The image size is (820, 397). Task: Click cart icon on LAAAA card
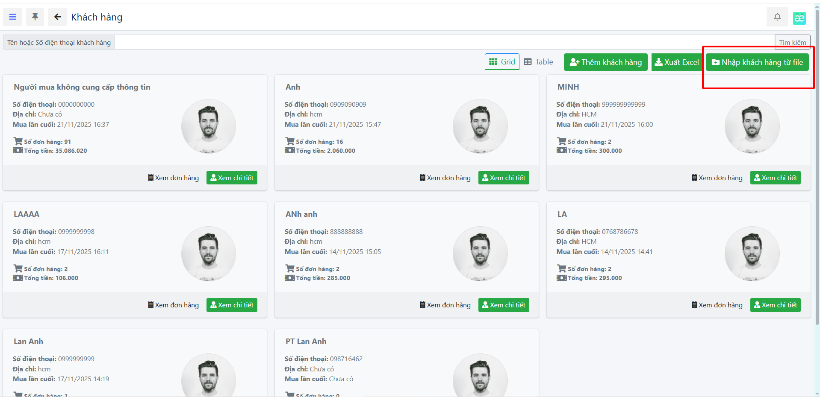(18, 269)
